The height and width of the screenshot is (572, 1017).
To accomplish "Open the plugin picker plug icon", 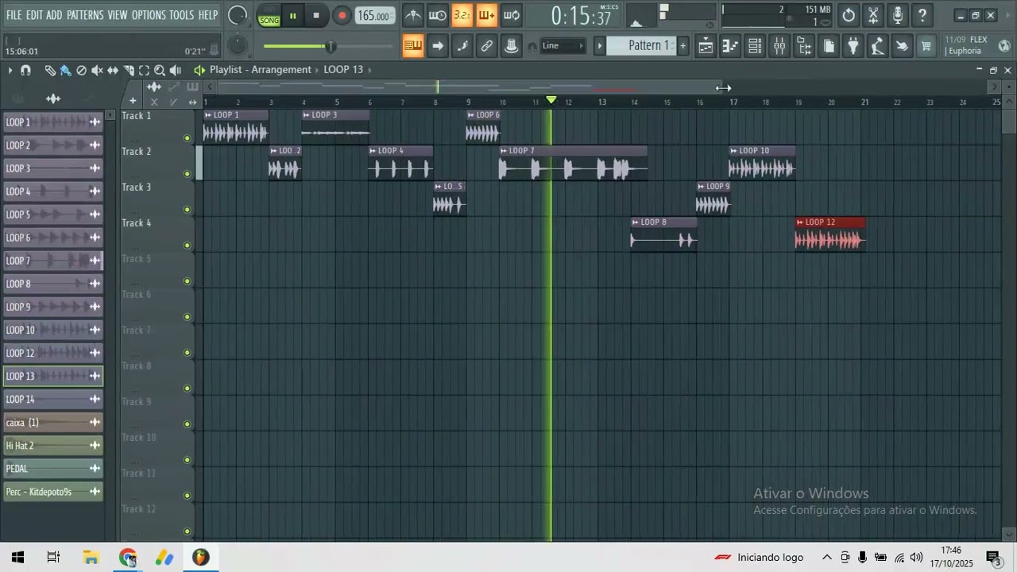I will click(853, 46).
